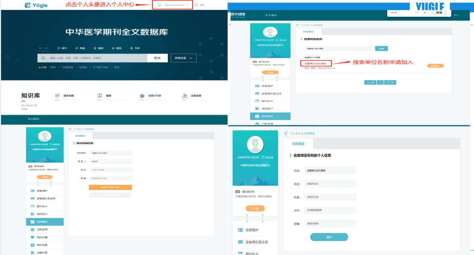The image size is (474, 255).
Task: Open the 名师讲座 lecture icon
Action: click(x=184, y=96)
